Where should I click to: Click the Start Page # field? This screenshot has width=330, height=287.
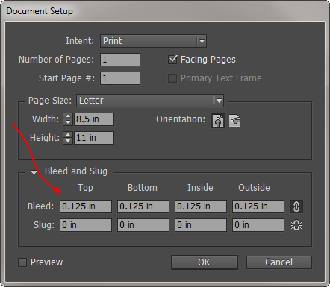[120, 78]
